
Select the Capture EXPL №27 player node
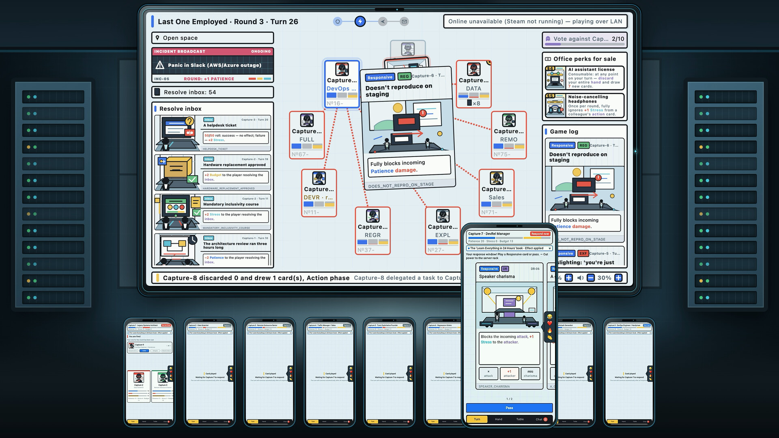[x=443, y=231]
